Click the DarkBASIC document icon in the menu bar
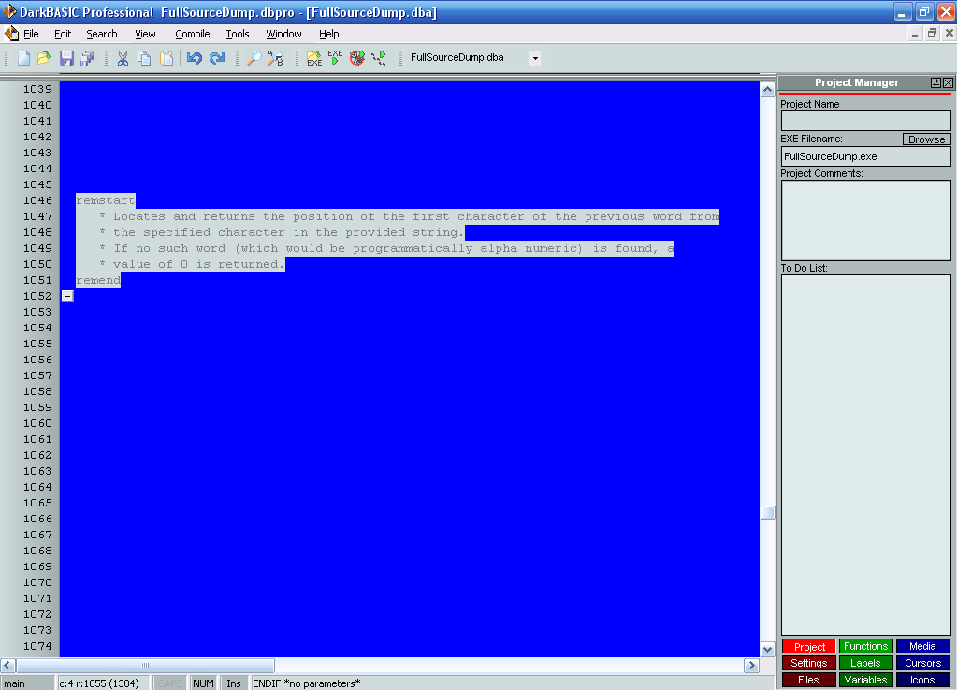Viewport: 957px width, 690px height. (x=11, y=34)
